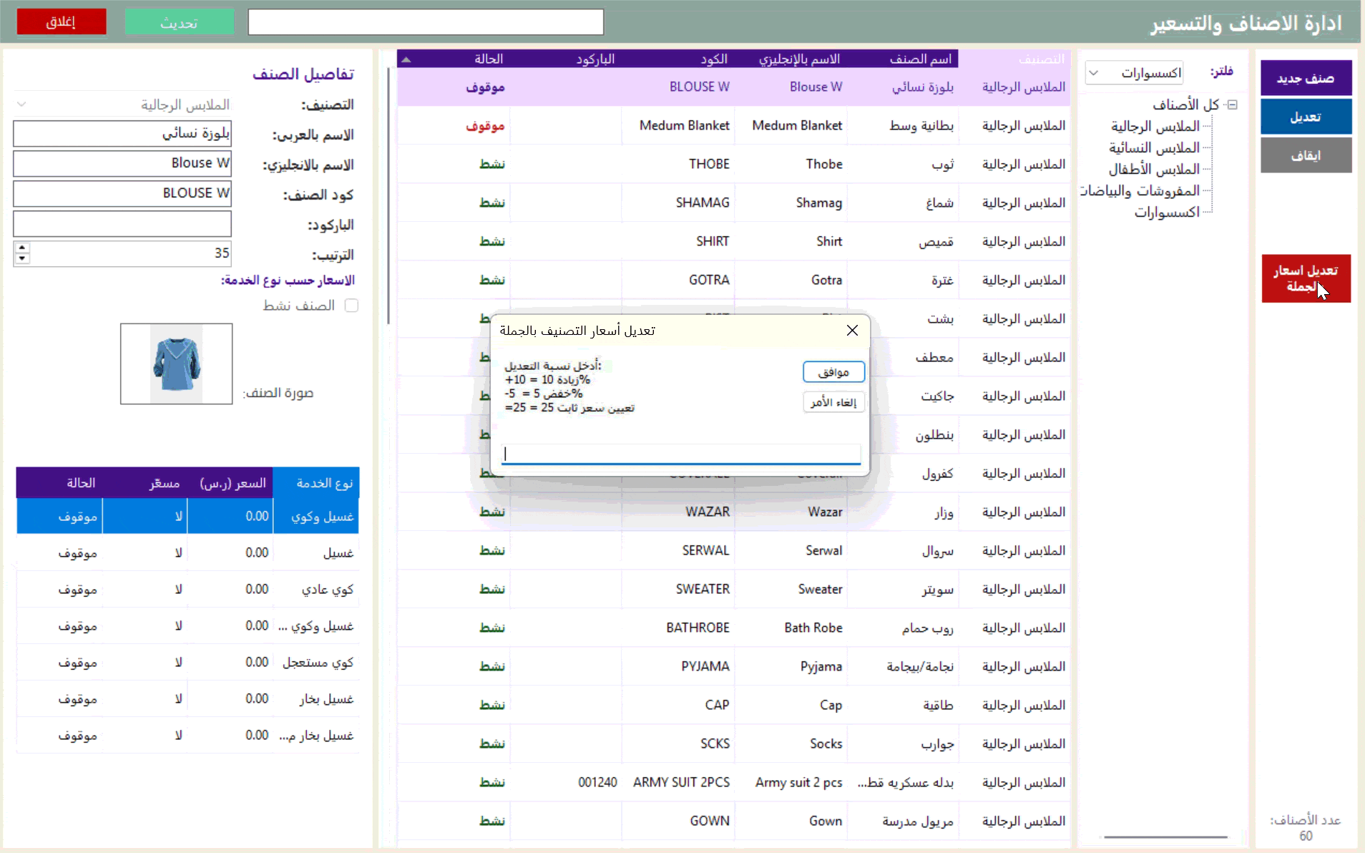Select the Shirt row in items grid
1365x853 pixels.
tap(733, 241)
